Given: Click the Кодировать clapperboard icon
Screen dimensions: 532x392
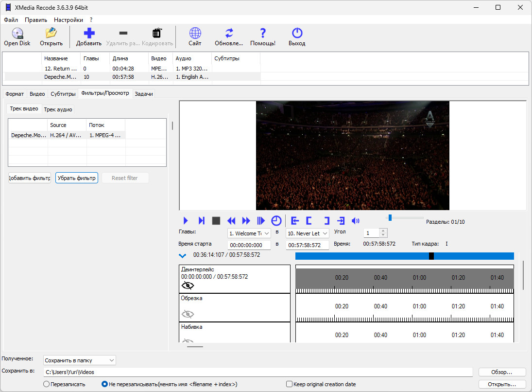Looking at the screenshot, I should click(157, 33).
